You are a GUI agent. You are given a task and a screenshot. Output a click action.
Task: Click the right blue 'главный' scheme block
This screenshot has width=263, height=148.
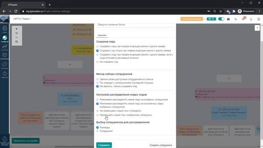tap(229, 113)
